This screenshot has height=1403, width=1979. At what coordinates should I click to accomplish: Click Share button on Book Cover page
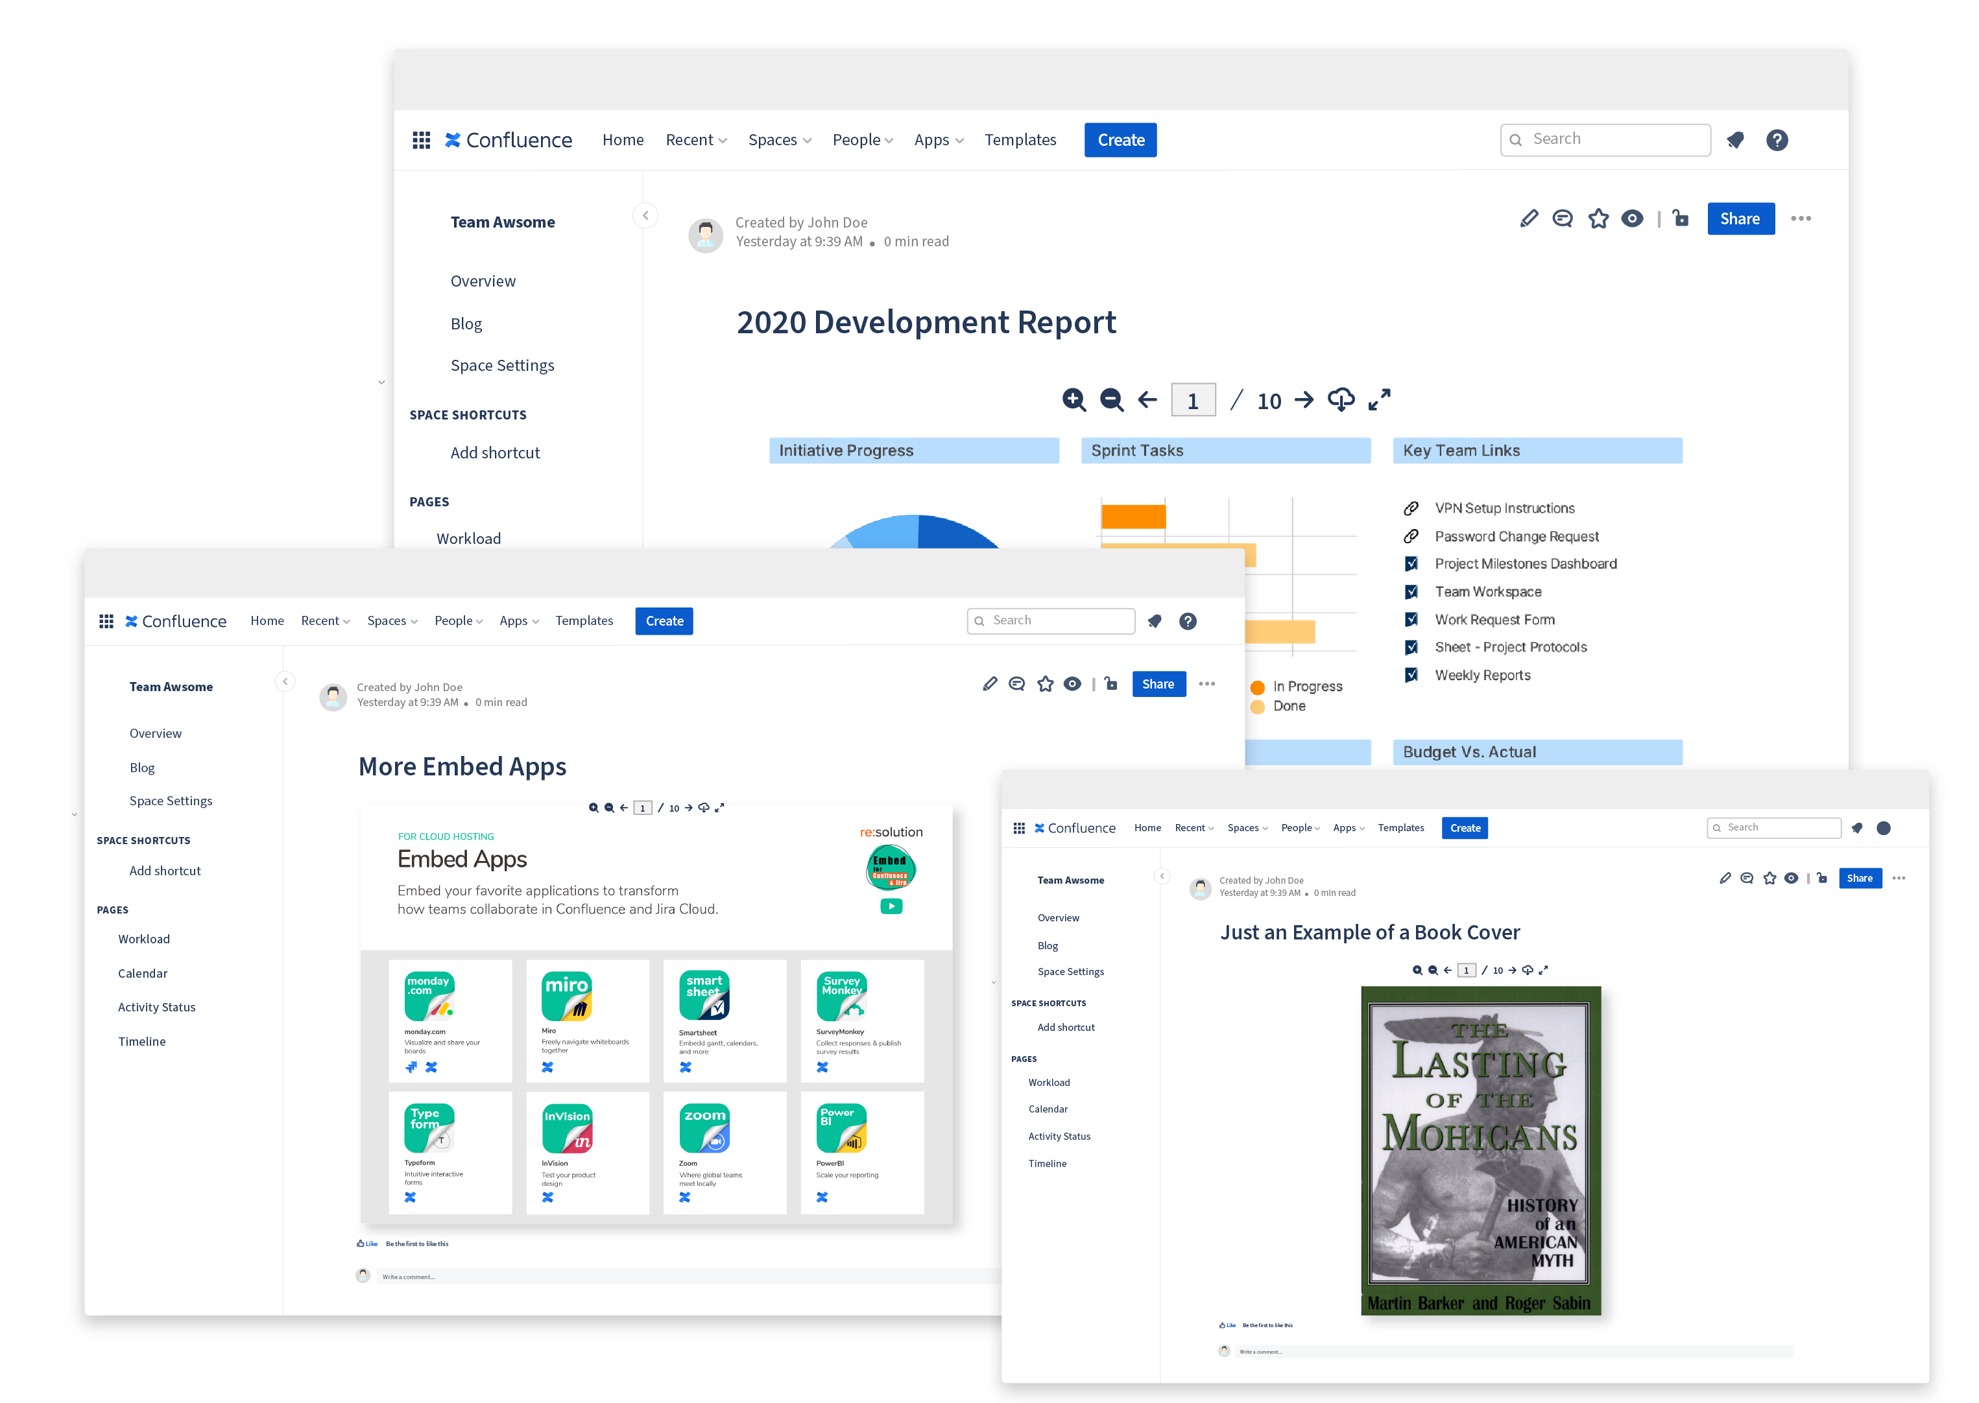(1860, 878)
